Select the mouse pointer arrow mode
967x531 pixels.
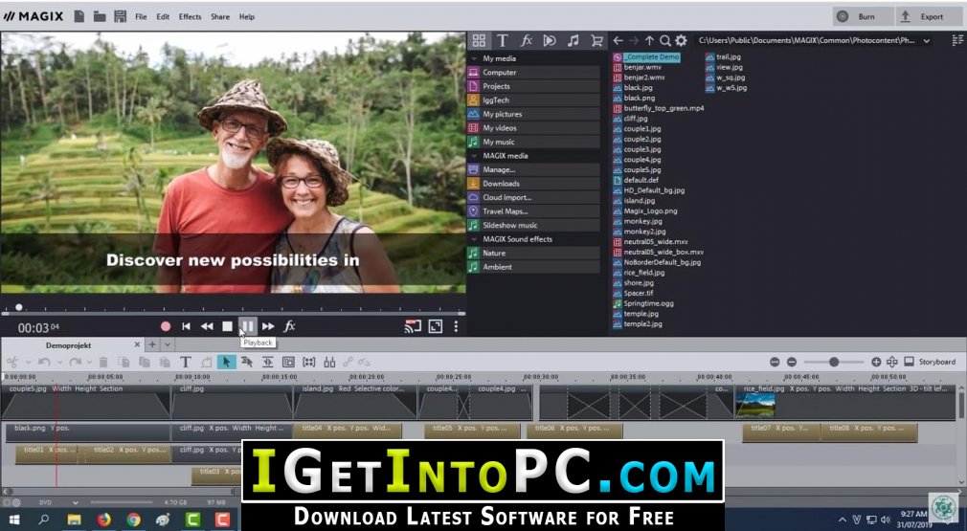coord(226,363)
